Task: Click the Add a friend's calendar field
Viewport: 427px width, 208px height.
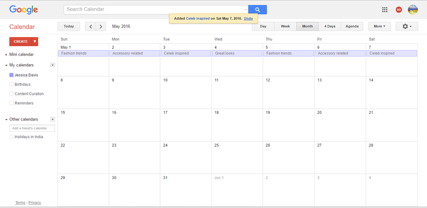Action: [x=32, y=128]
